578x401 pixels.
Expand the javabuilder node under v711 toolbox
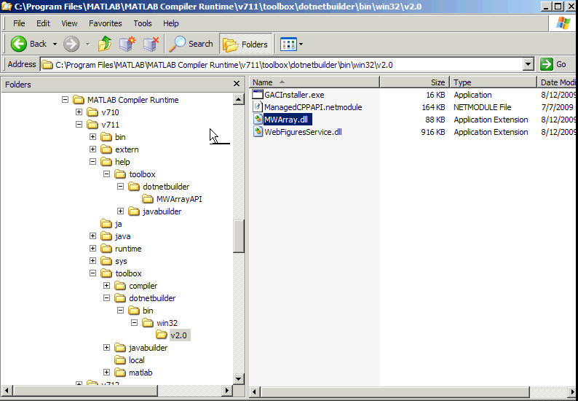(x=106, y=348)
